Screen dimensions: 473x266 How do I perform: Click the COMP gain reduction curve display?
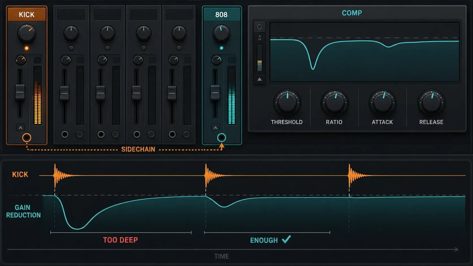pyautogui.click(x=365, y=52)
